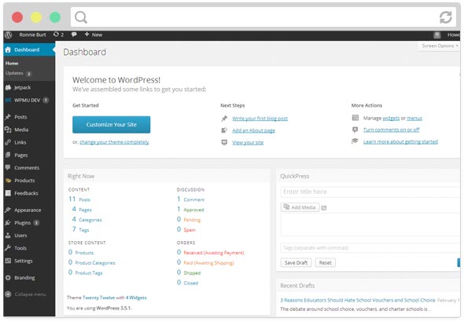Click Ronnie Burt site name
This screenshot has width=464, height=322.
(x=32, y=35)
